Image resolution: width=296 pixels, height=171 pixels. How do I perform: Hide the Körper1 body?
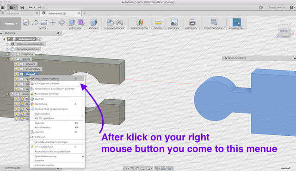[17, 64]
